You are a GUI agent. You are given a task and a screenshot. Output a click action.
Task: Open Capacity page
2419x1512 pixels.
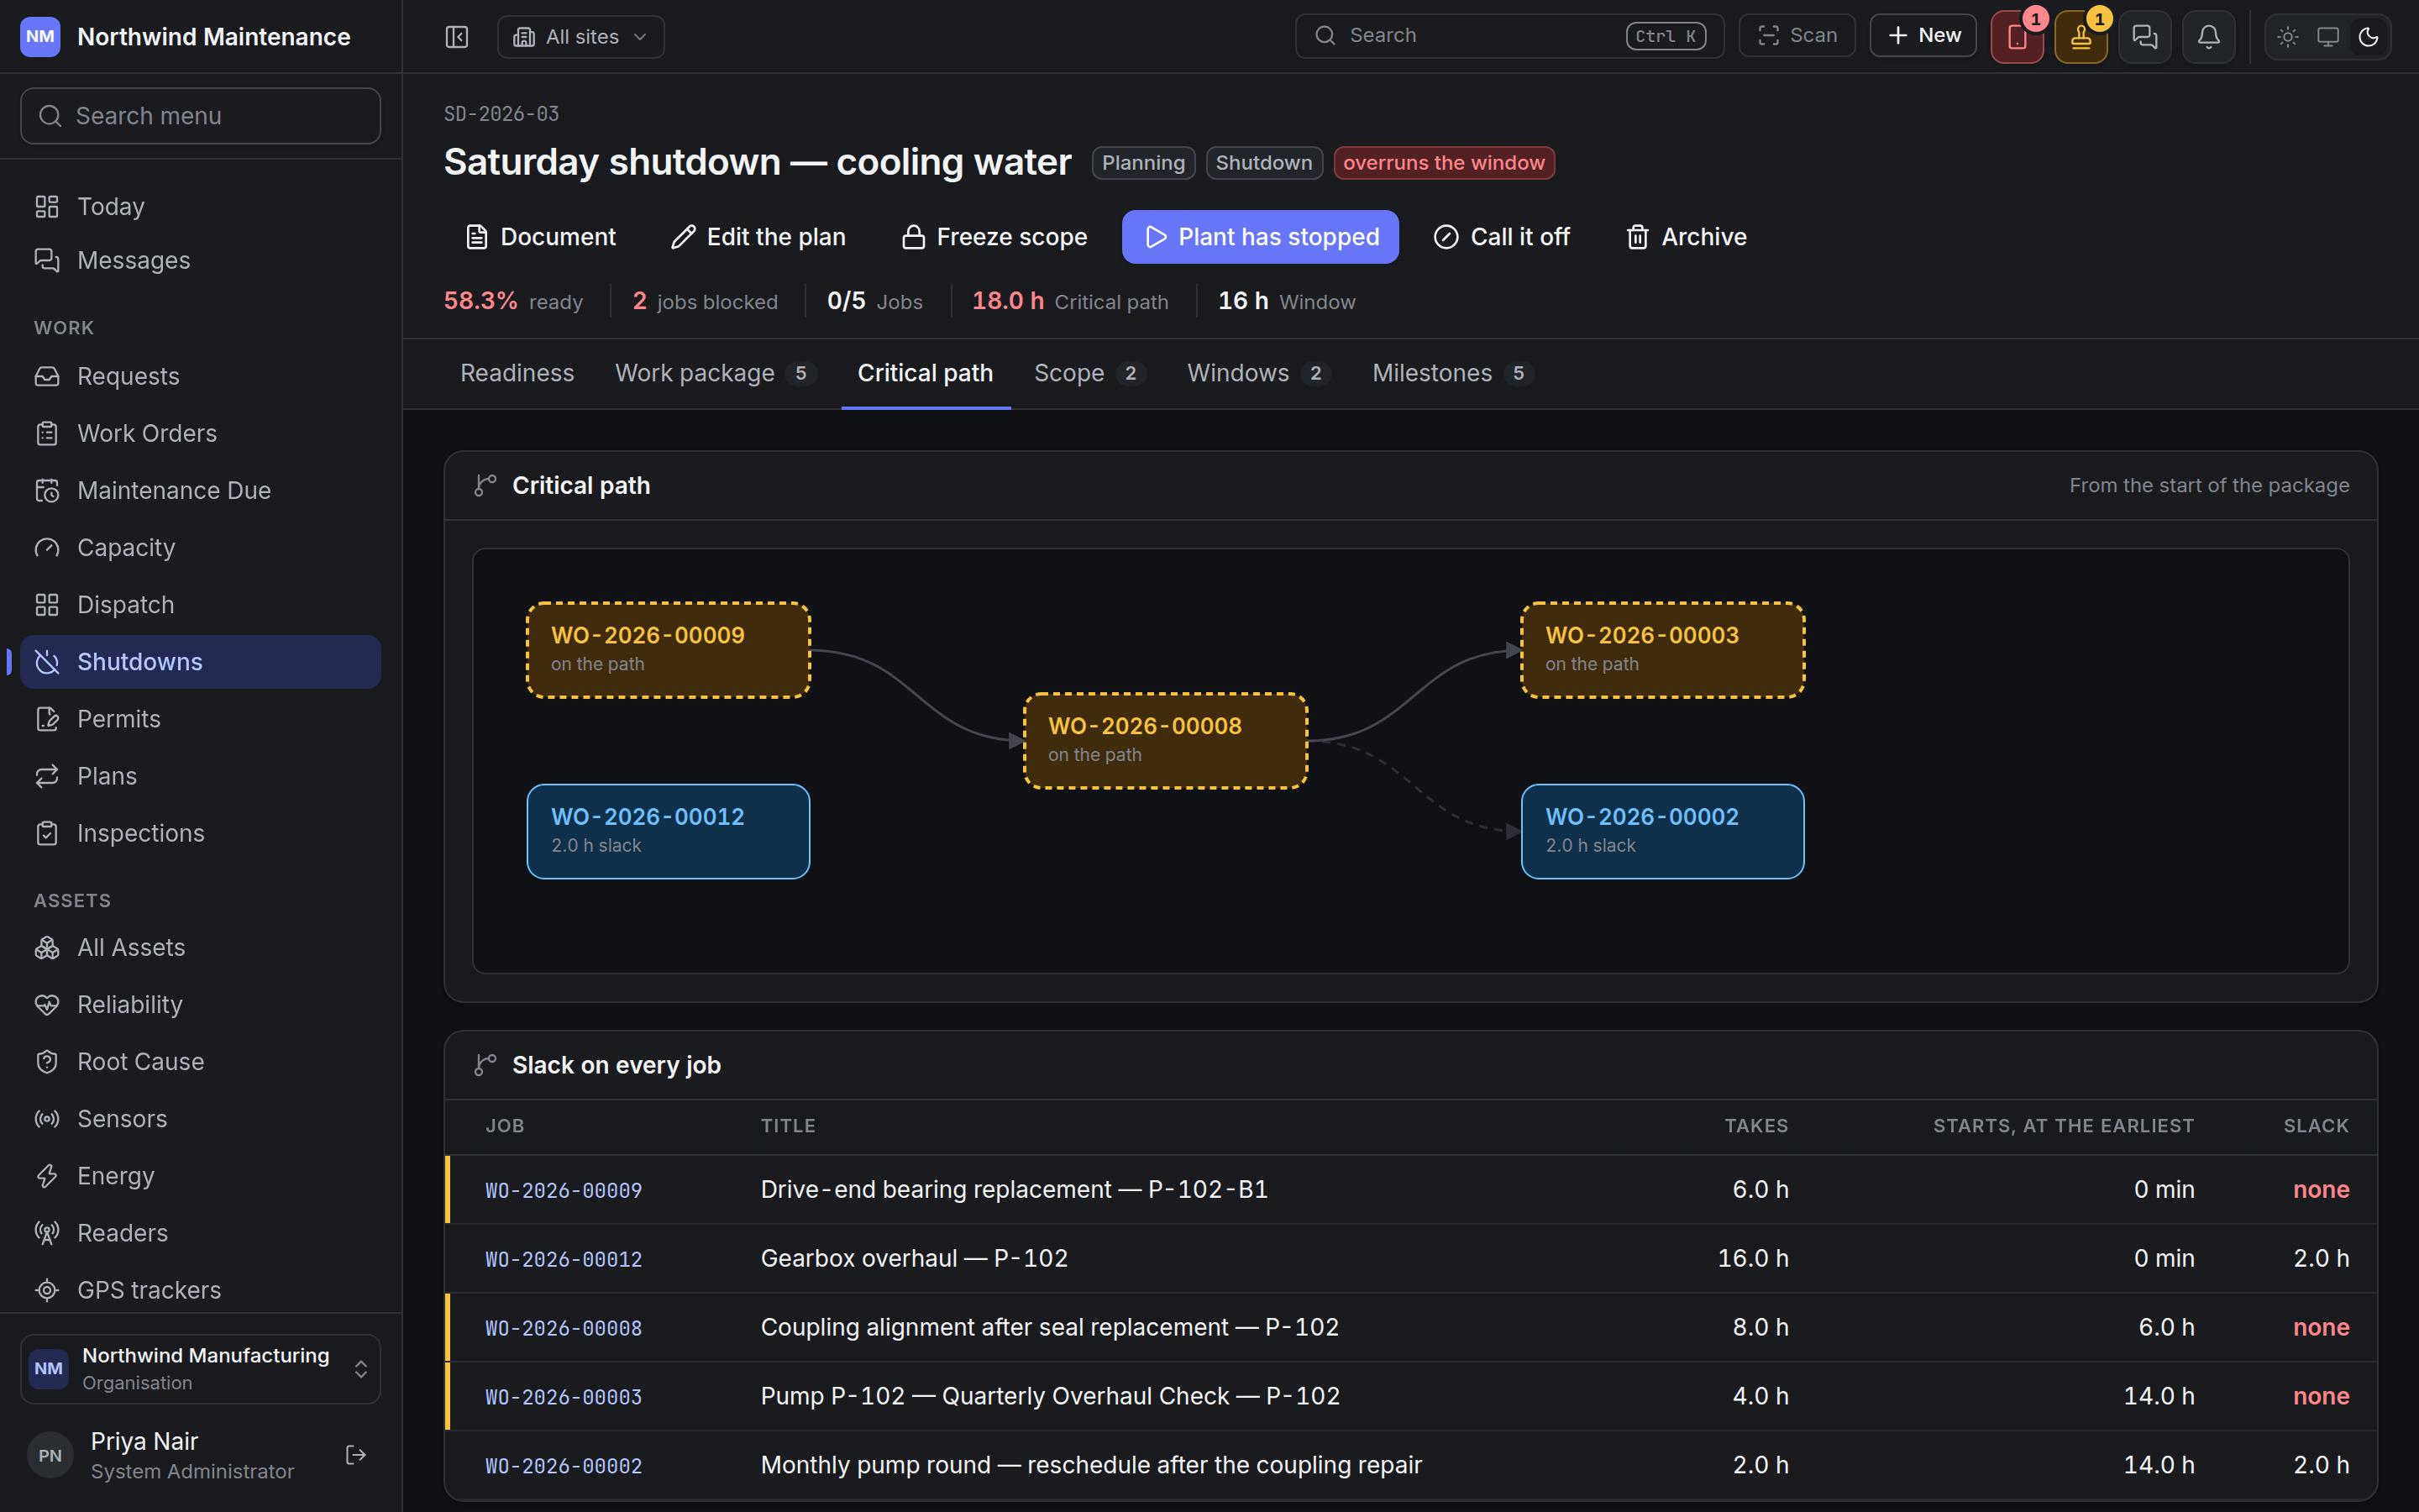[x=200, y=547]
